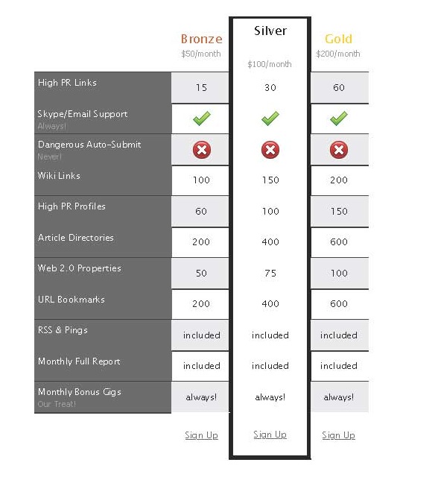Click the Bronze plan green checkmark icon
Screen dimensions: 438x477
coord(202,119)
